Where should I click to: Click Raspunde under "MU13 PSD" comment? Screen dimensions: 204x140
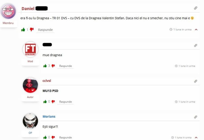click(66, 102)
